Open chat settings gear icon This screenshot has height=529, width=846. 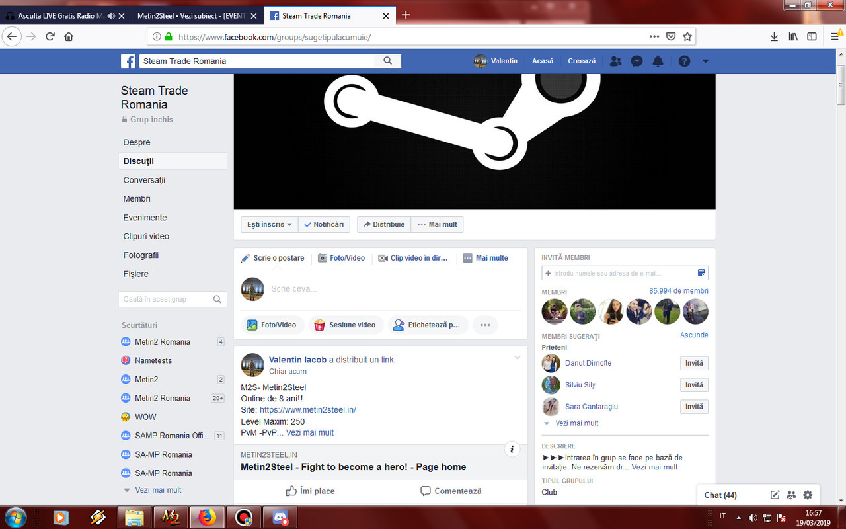point(808,495)
